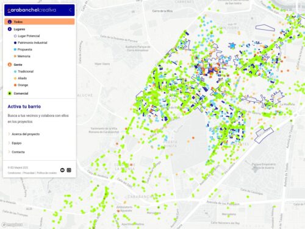Select the Todos filter tab
Screen dimensions: 305x229
tap(40, 22)
